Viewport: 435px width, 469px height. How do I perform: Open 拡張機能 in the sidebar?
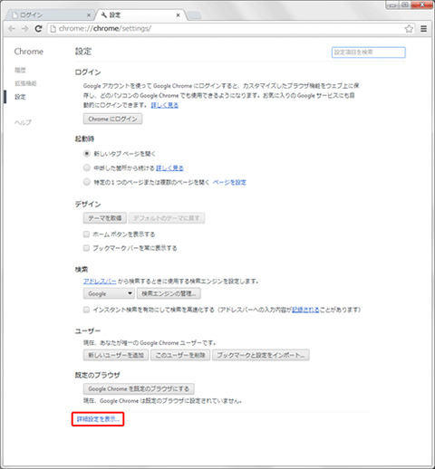click(25, 83)
